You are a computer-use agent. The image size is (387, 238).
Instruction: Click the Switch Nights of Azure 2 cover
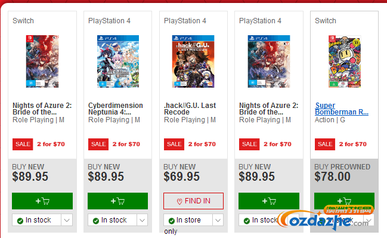click(42, 61)
